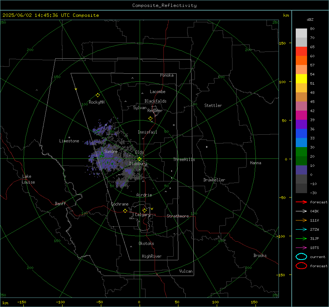Click the Stettler town label
The width and height of the screenshot is (329, 307).
213,105
